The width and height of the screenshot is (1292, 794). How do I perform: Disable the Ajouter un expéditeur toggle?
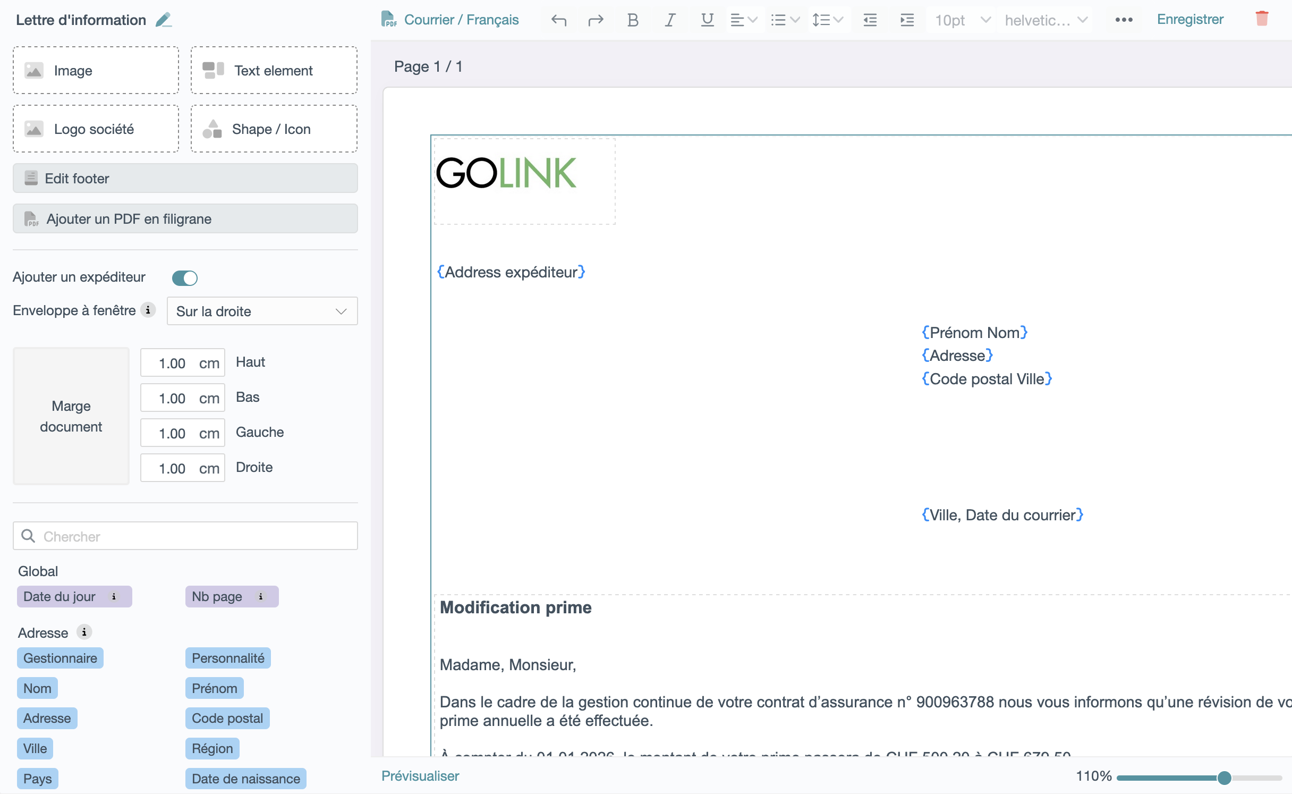(x=185, y=278)
